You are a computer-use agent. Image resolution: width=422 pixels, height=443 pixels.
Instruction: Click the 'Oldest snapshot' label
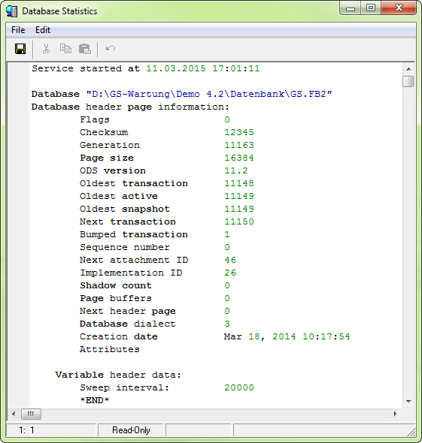[x=125, y=209]
